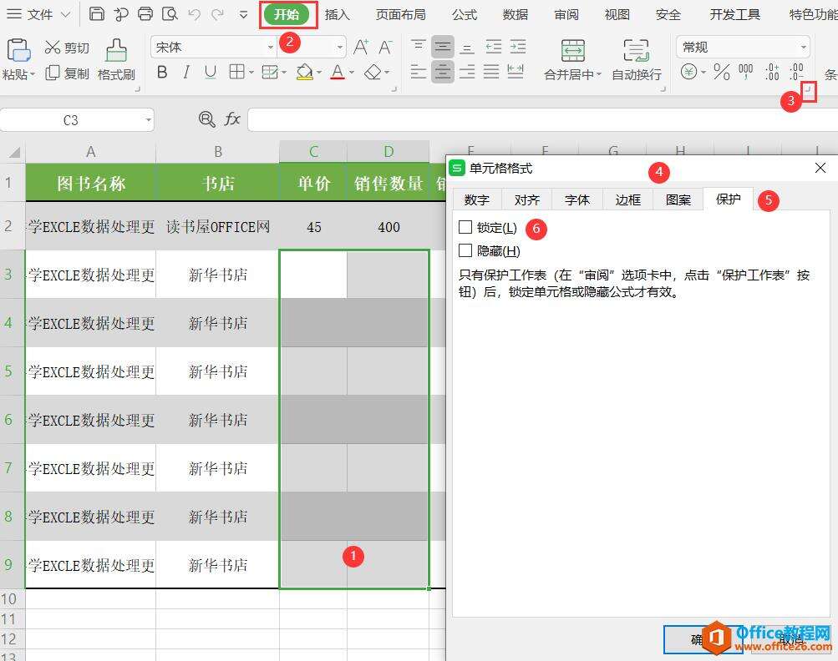
Task: Toggle center alignment in the ribbon
Action: point(443,73)
